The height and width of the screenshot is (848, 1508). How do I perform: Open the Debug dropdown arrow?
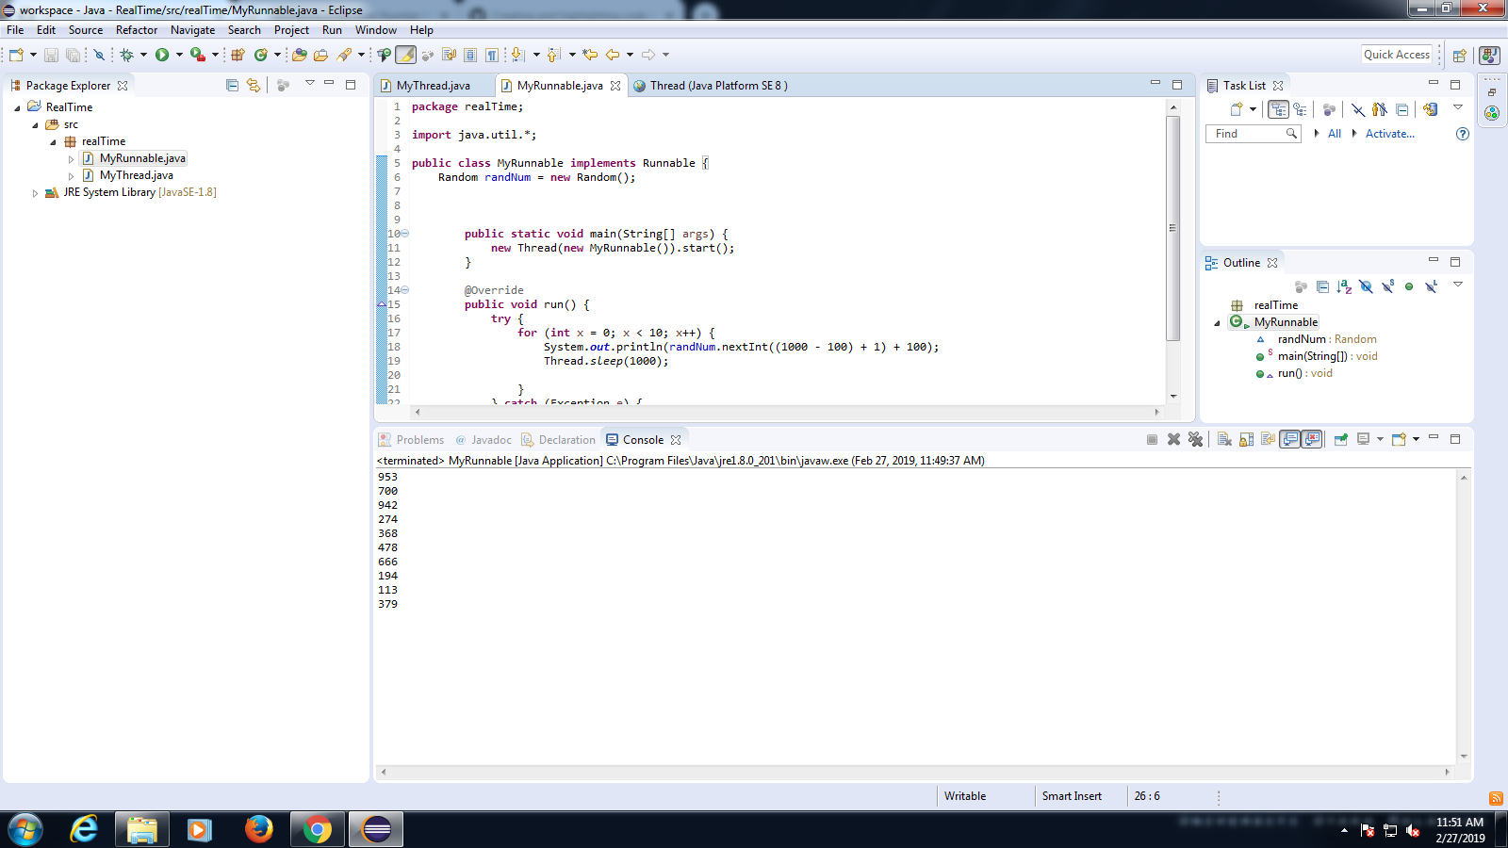(143, 55)
